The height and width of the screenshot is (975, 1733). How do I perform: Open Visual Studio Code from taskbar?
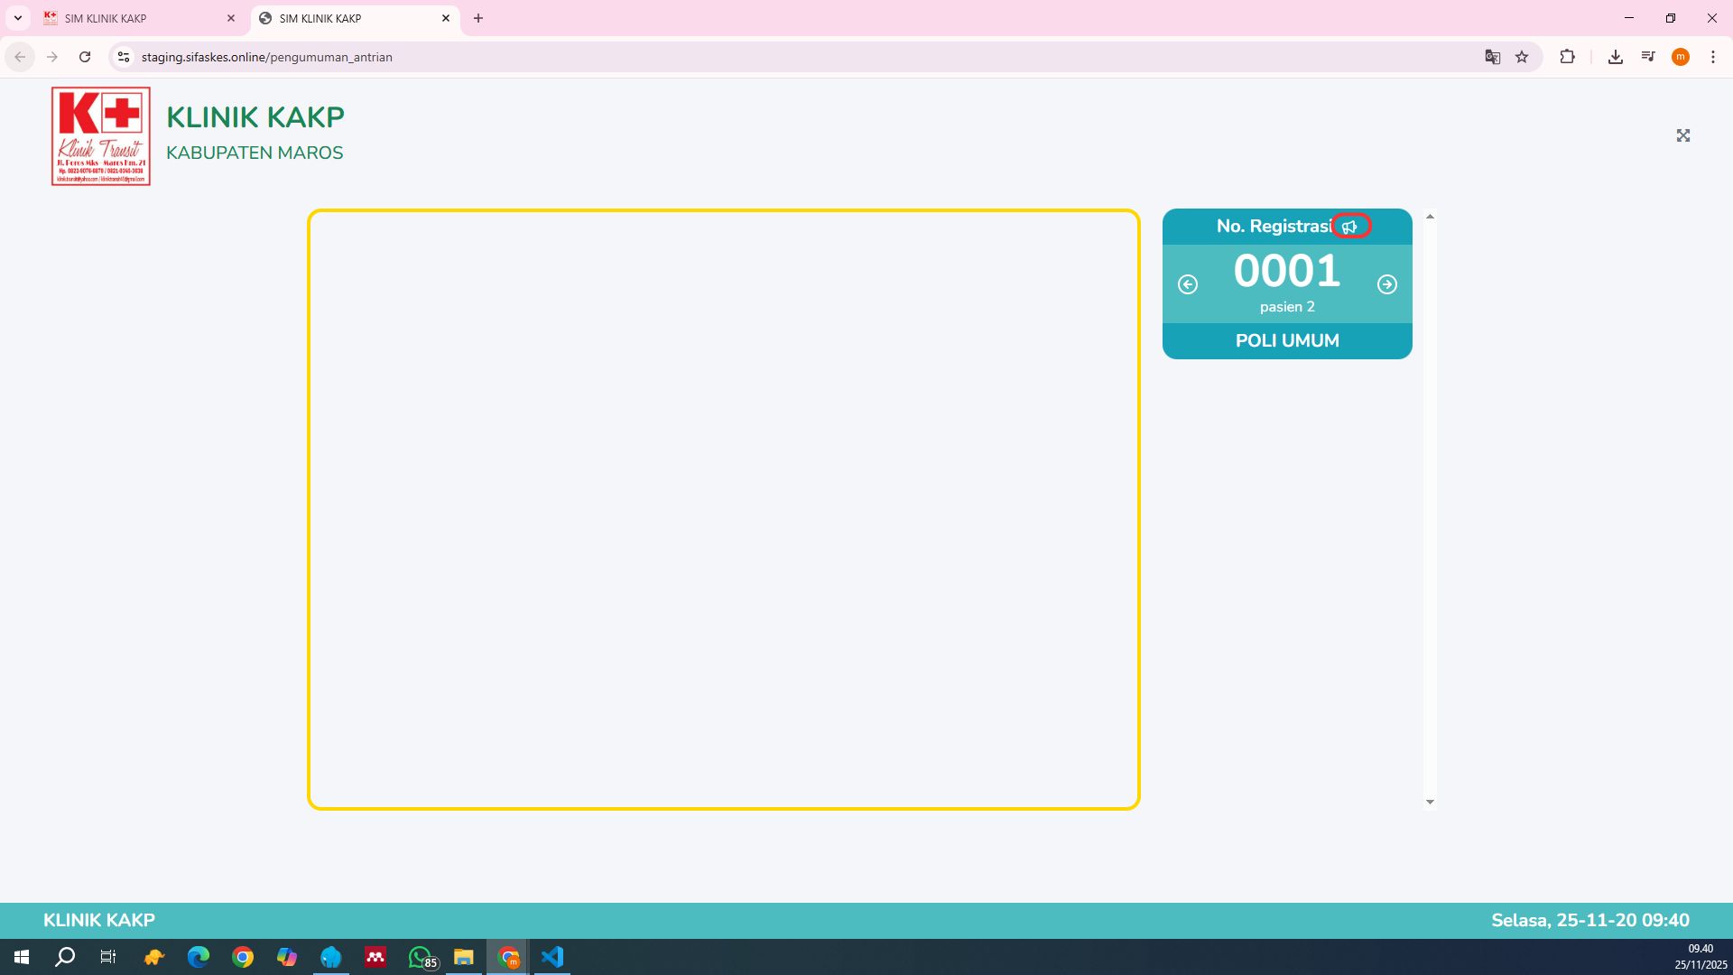(x=552, y=957)
